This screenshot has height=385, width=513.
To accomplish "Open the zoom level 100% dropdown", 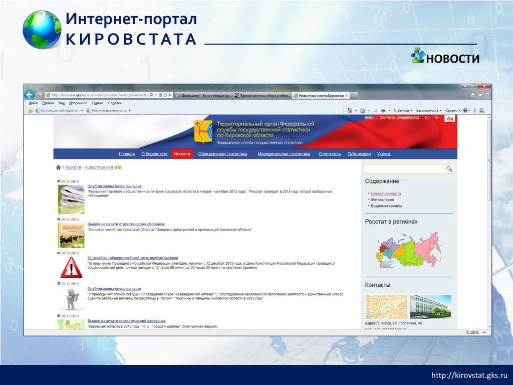I will [x=484, y=333].
